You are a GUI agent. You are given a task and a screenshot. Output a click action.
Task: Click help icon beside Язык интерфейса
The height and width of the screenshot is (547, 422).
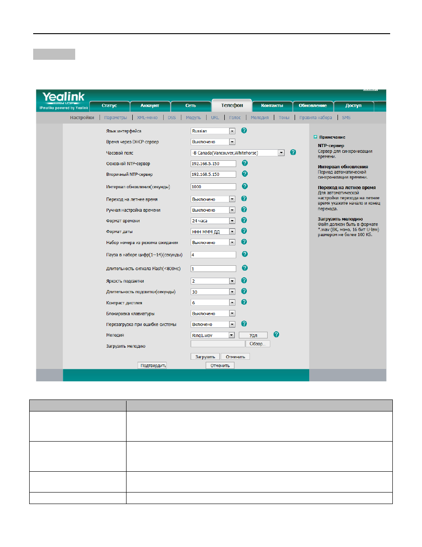point(244,131)
